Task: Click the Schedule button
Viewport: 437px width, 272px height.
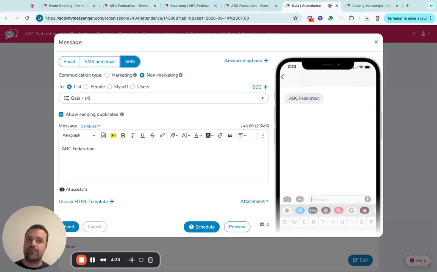Action: pyautogui.click(x=201, y=227)
